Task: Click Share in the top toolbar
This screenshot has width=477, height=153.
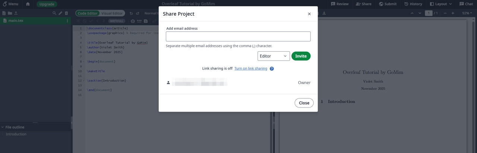Action: pos(363,4)
